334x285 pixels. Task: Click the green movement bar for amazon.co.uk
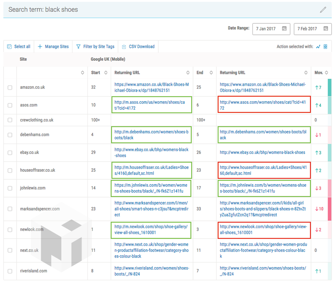pyautogui.click(x=329, y=87)
